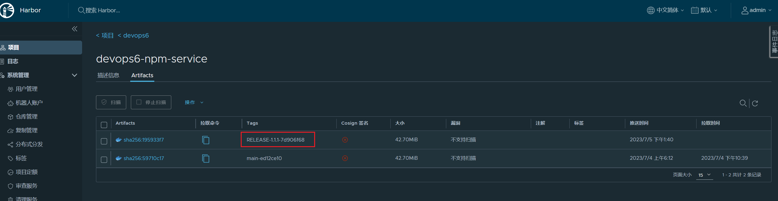Copy pull command for sha256:195933f7
This screenshot has height=201, width=778.
[x=206, y=140]
